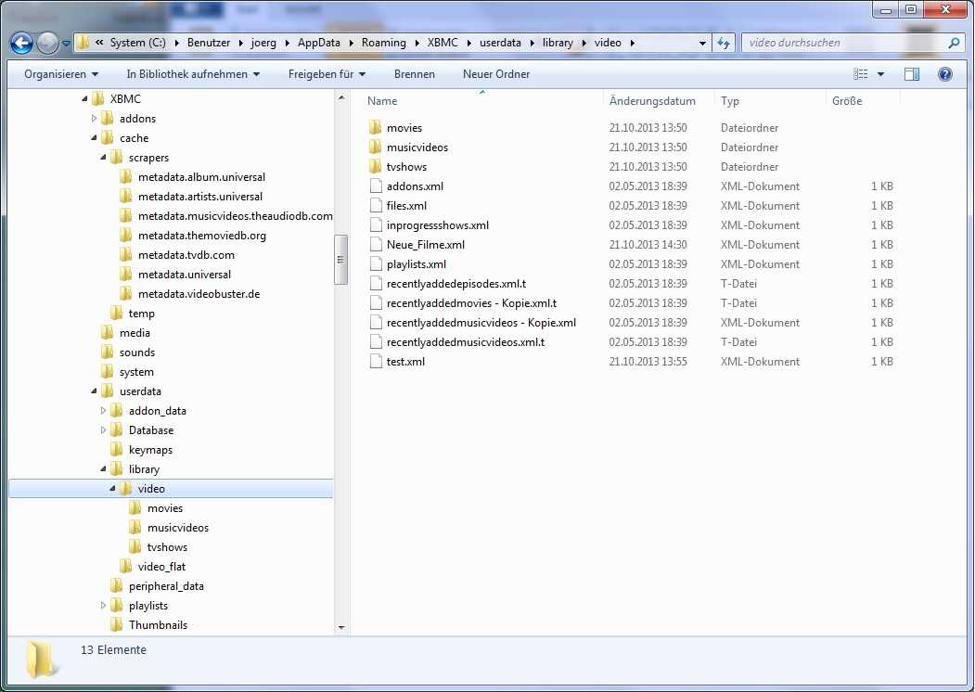Click the Roaming breadcrumb segment
Image resolution: width=975 pixels, height=692 pixels.
(x=384, y=43)
